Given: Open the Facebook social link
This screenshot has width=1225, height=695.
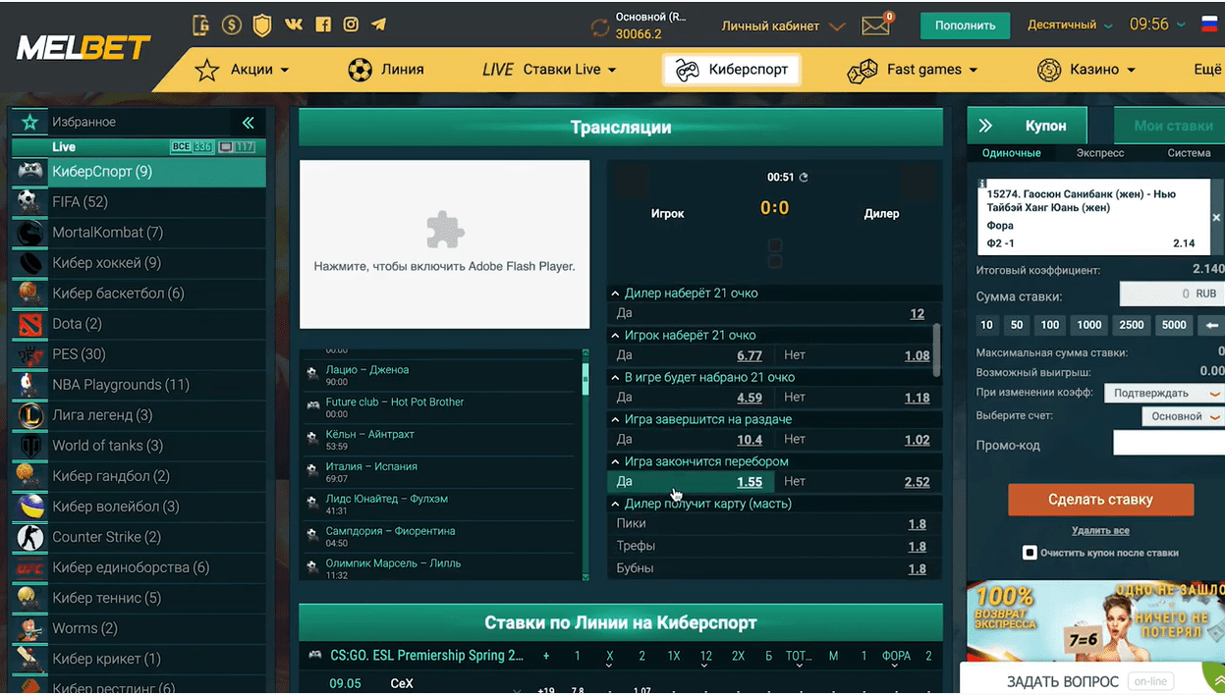Looking at the screenshot, I should point(322,26).
